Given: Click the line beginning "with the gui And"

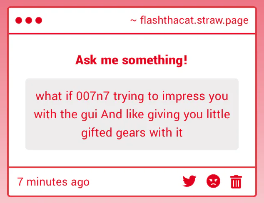Looking at the screenshot, I should point(132,114).
